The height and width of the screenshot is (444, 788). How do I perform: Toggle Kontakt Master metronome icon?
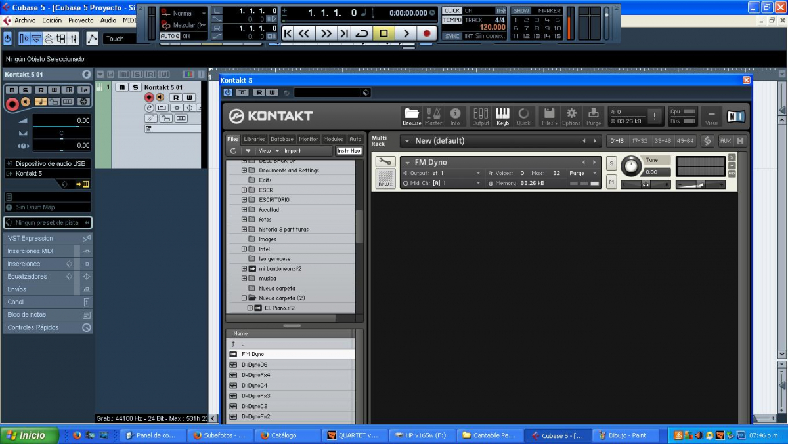point(433,116)
